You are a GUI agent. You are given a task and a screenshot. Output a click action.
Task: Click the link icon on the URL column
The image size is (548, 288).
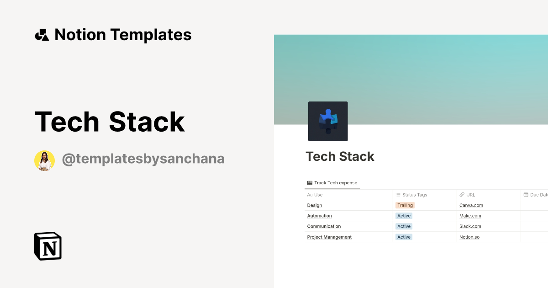462,194
